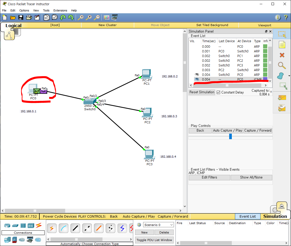Select the Wireless Devices category icon

[x=31, y=226]
